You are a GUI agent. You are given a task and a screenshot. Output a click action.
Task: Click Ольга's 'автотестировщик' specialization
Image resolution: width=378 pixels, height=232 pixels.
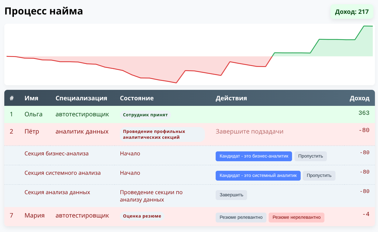[82, 114]
